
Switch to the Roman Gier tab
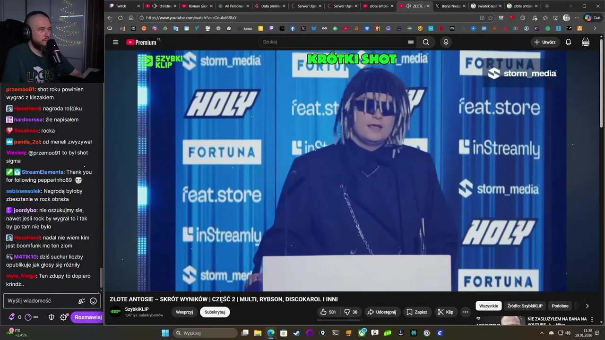197,6
